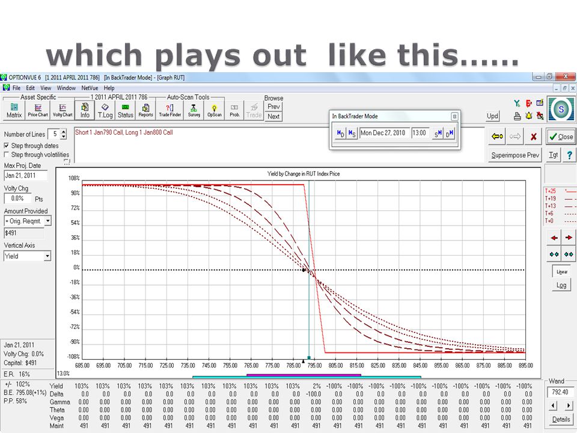577x433 pixels.
Task: Open the Window menu
Action: tap(66, 88)
